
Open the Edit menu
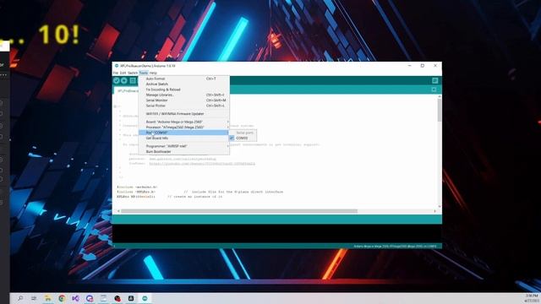(x=123, y=73)
